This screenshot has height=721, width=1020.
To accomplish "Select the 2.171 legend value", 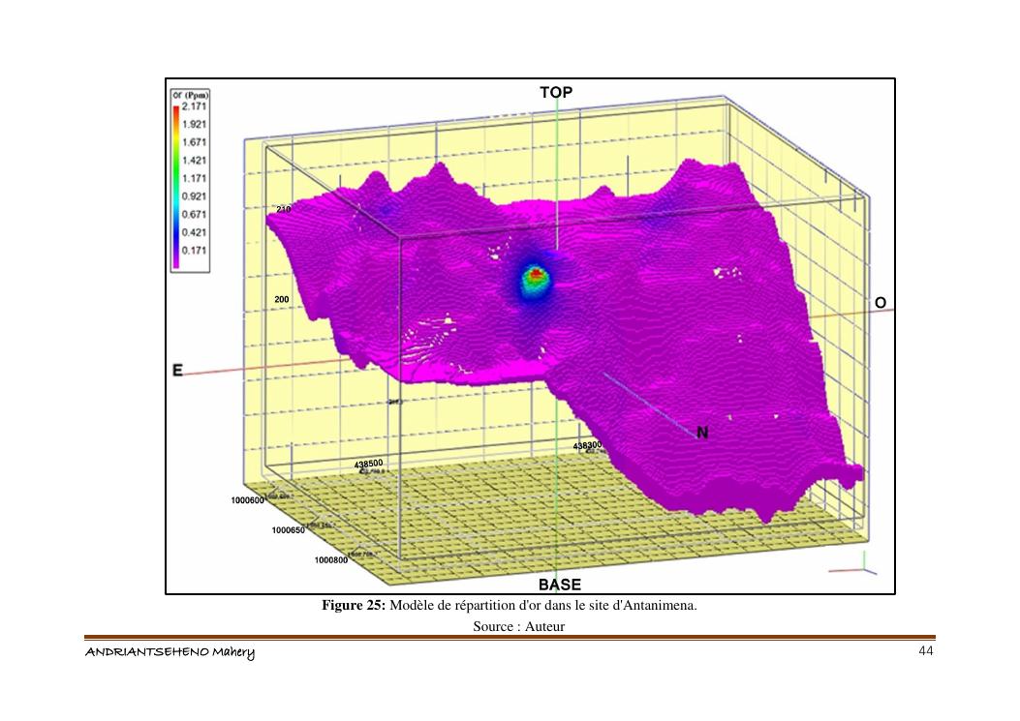I will tap(195, 106).
